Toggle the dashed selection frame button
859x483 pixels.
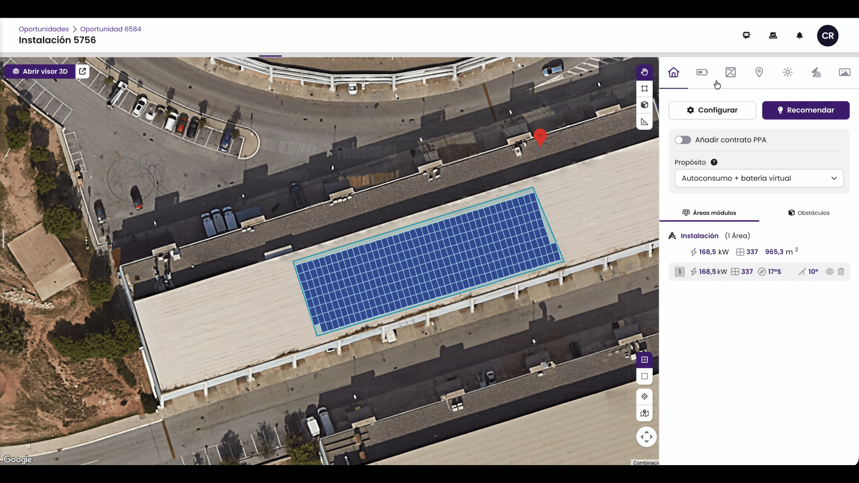click(x=644, y=377)
